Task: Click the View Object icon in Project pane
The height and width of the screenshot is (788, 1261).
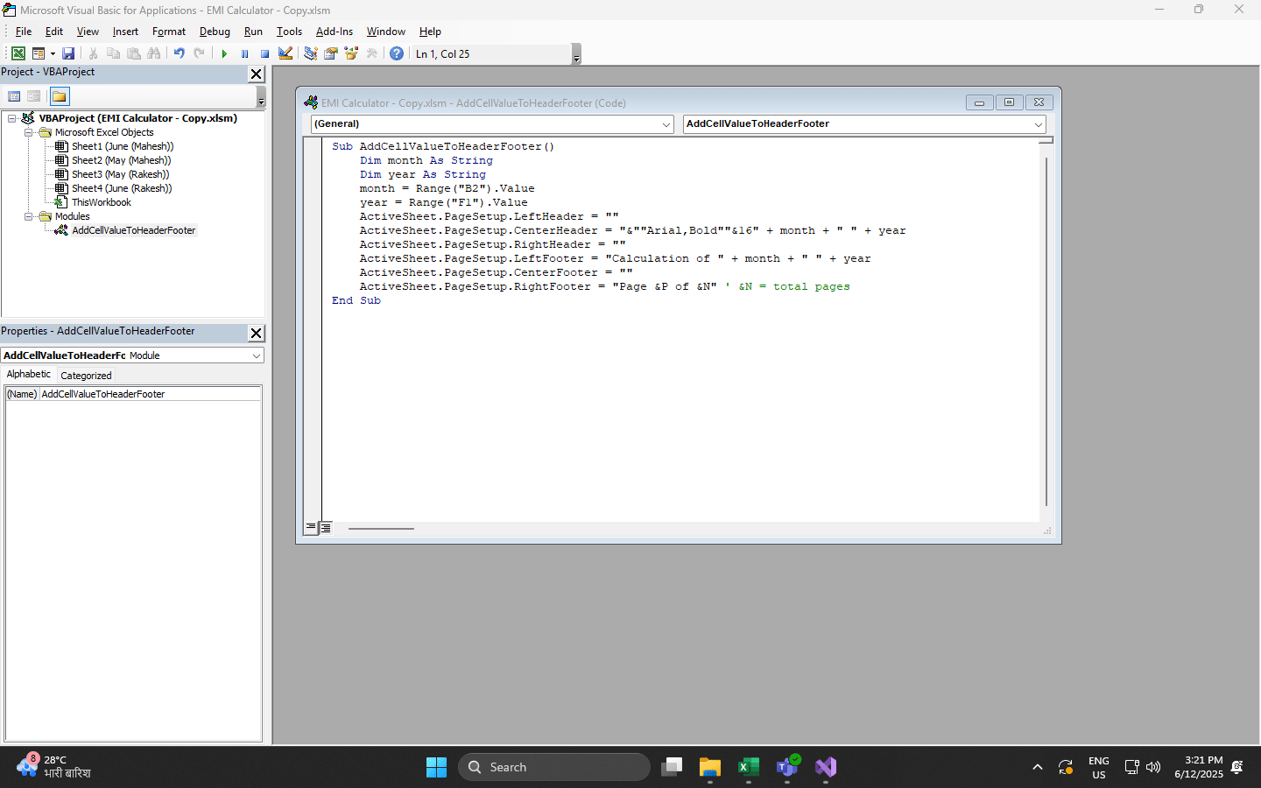Action: coord(34,96)
